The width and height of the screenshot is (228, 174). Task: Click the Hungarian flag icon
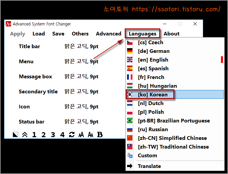coord(130,86)
